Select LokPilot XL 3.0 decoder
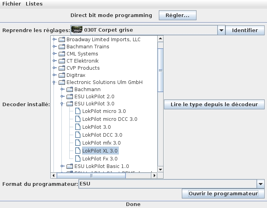 click(x=100, y=151)
